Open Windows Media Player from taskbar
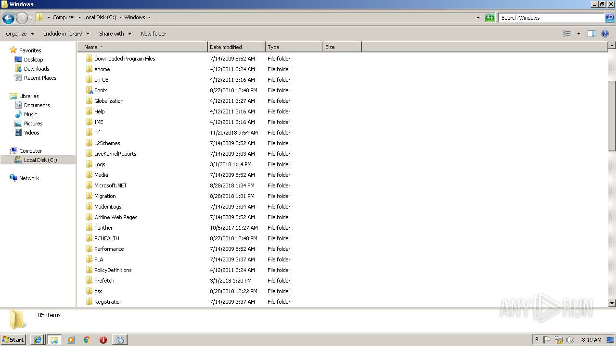 [x=71, y=340]
